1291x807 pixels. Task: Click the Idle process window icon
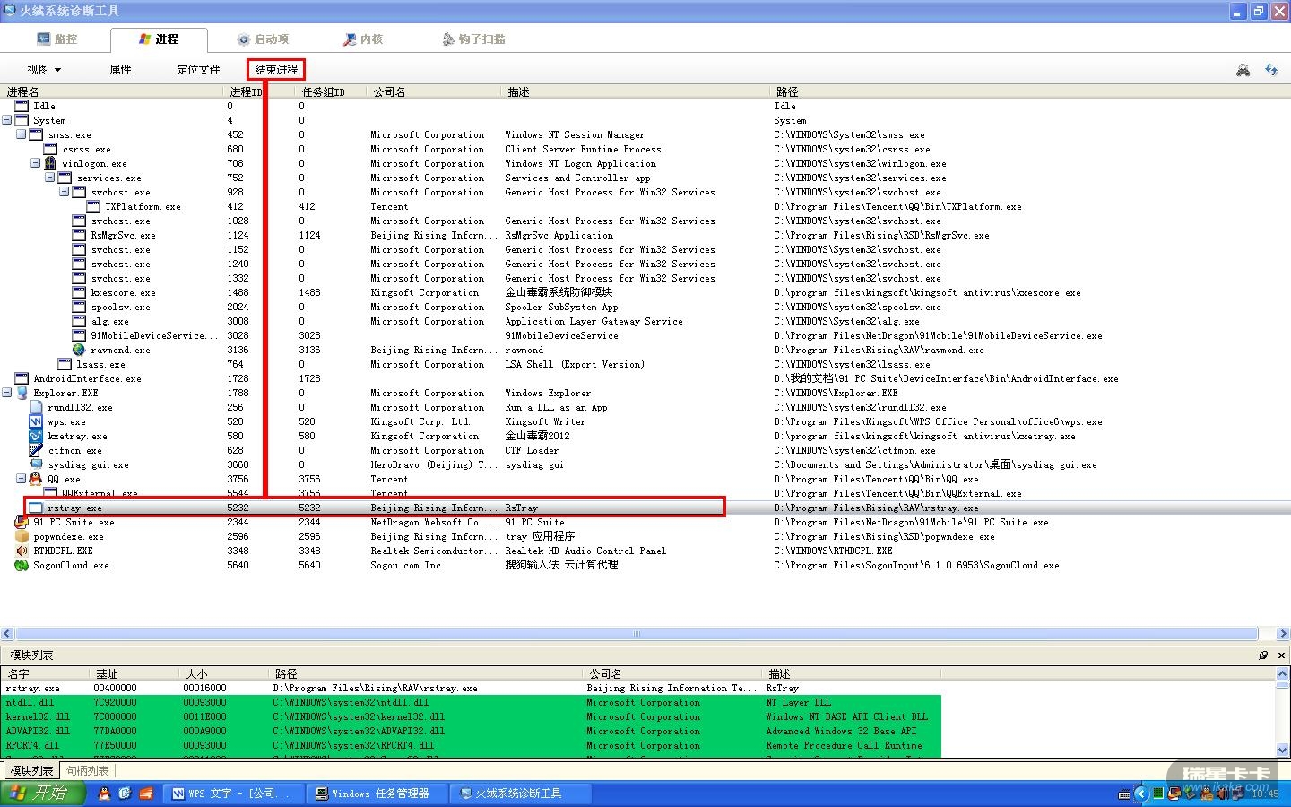[22, 106]
